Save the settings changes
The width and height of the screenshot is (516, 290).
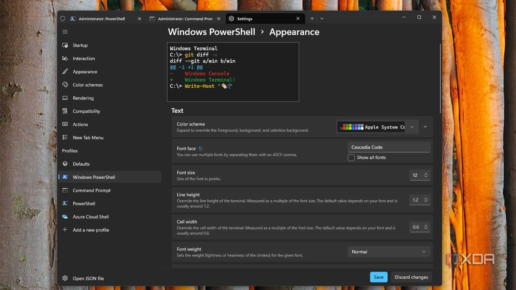379,277
